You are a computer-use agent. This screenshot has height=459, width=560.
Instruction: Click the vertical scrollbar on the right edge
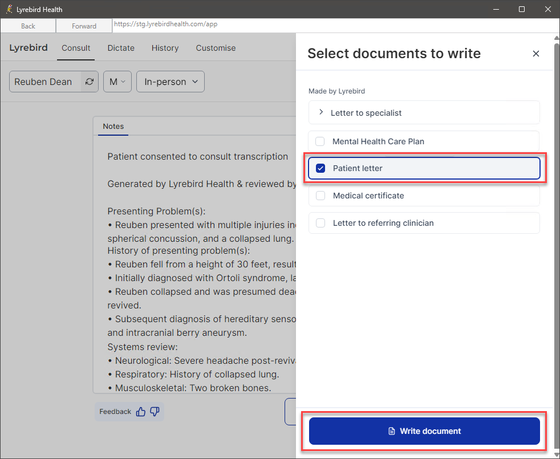click(x=557, y=246)
